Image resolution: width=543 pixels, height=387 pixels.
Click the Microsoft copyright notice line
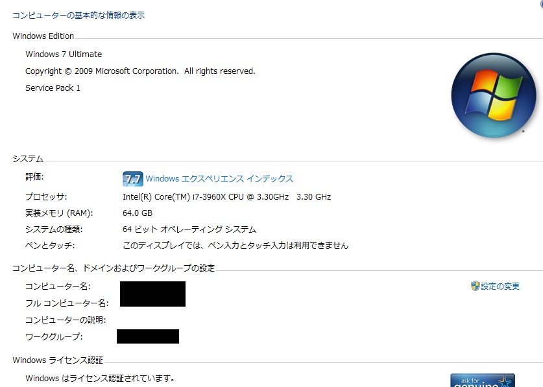(x=140, y=71)
